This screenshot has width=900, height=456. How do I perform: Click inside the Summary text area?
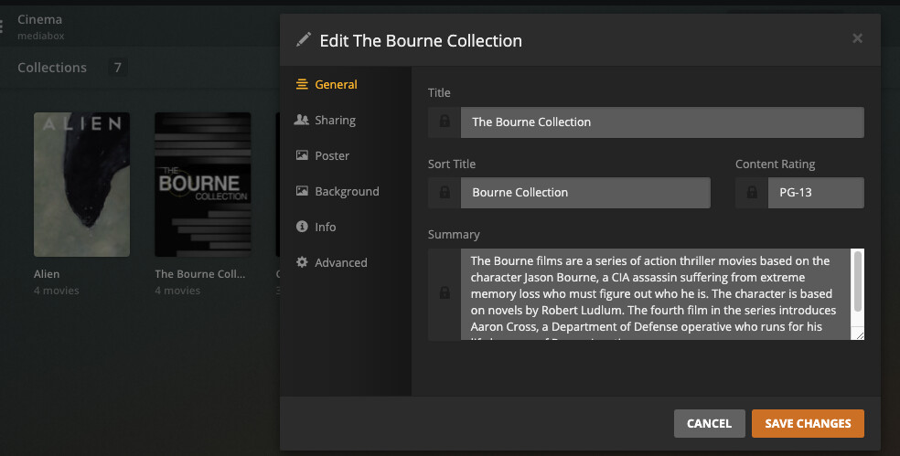tap(656, 293)
